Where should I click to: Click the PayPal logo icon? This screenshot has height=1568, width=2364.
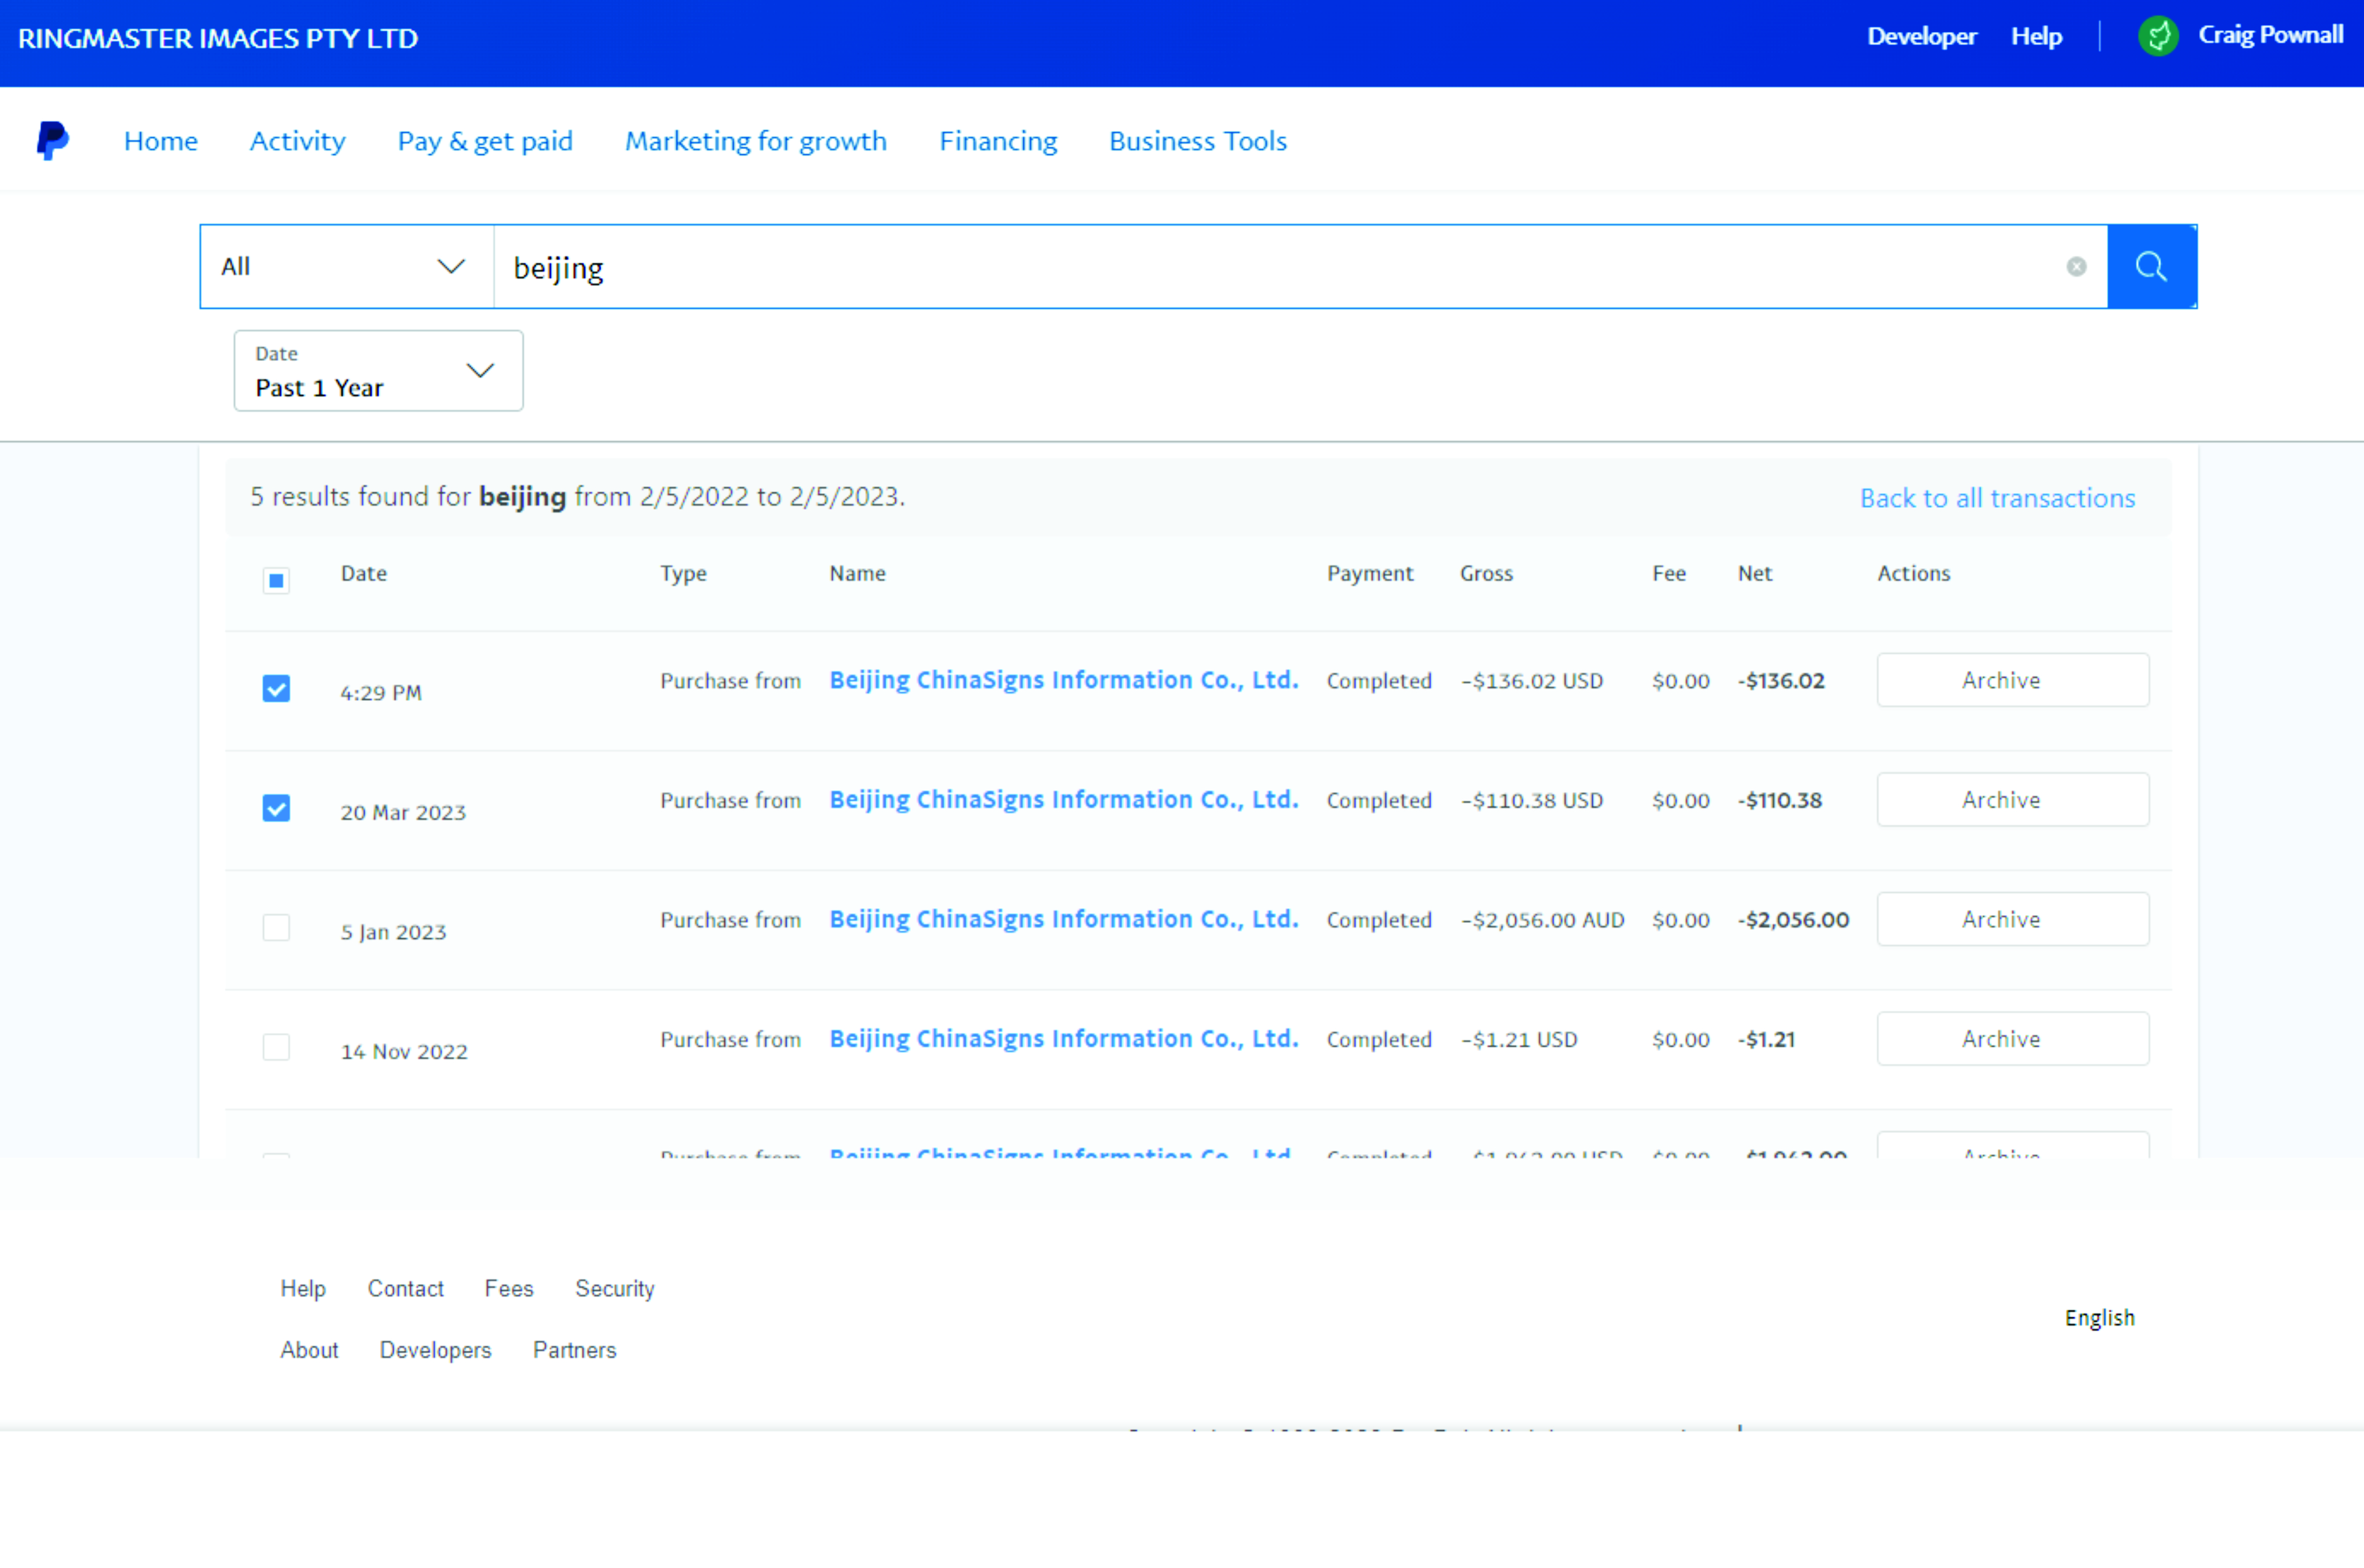tap(52, 141)
